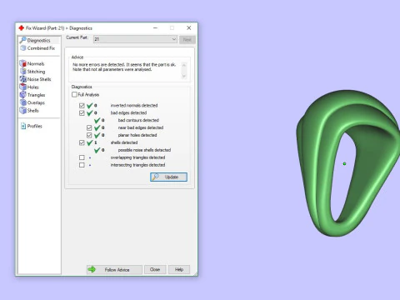The width and height of the screenshot is (400, 300).
Task: Open the Help button
Action: point(179,269)
